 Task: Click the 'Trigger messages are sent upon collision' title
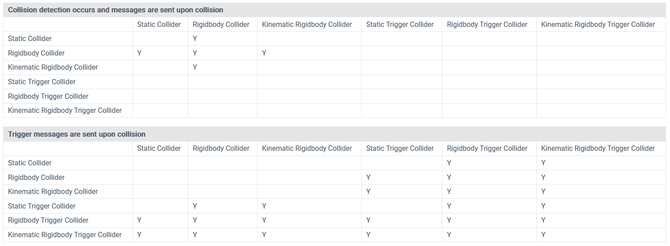77,134
